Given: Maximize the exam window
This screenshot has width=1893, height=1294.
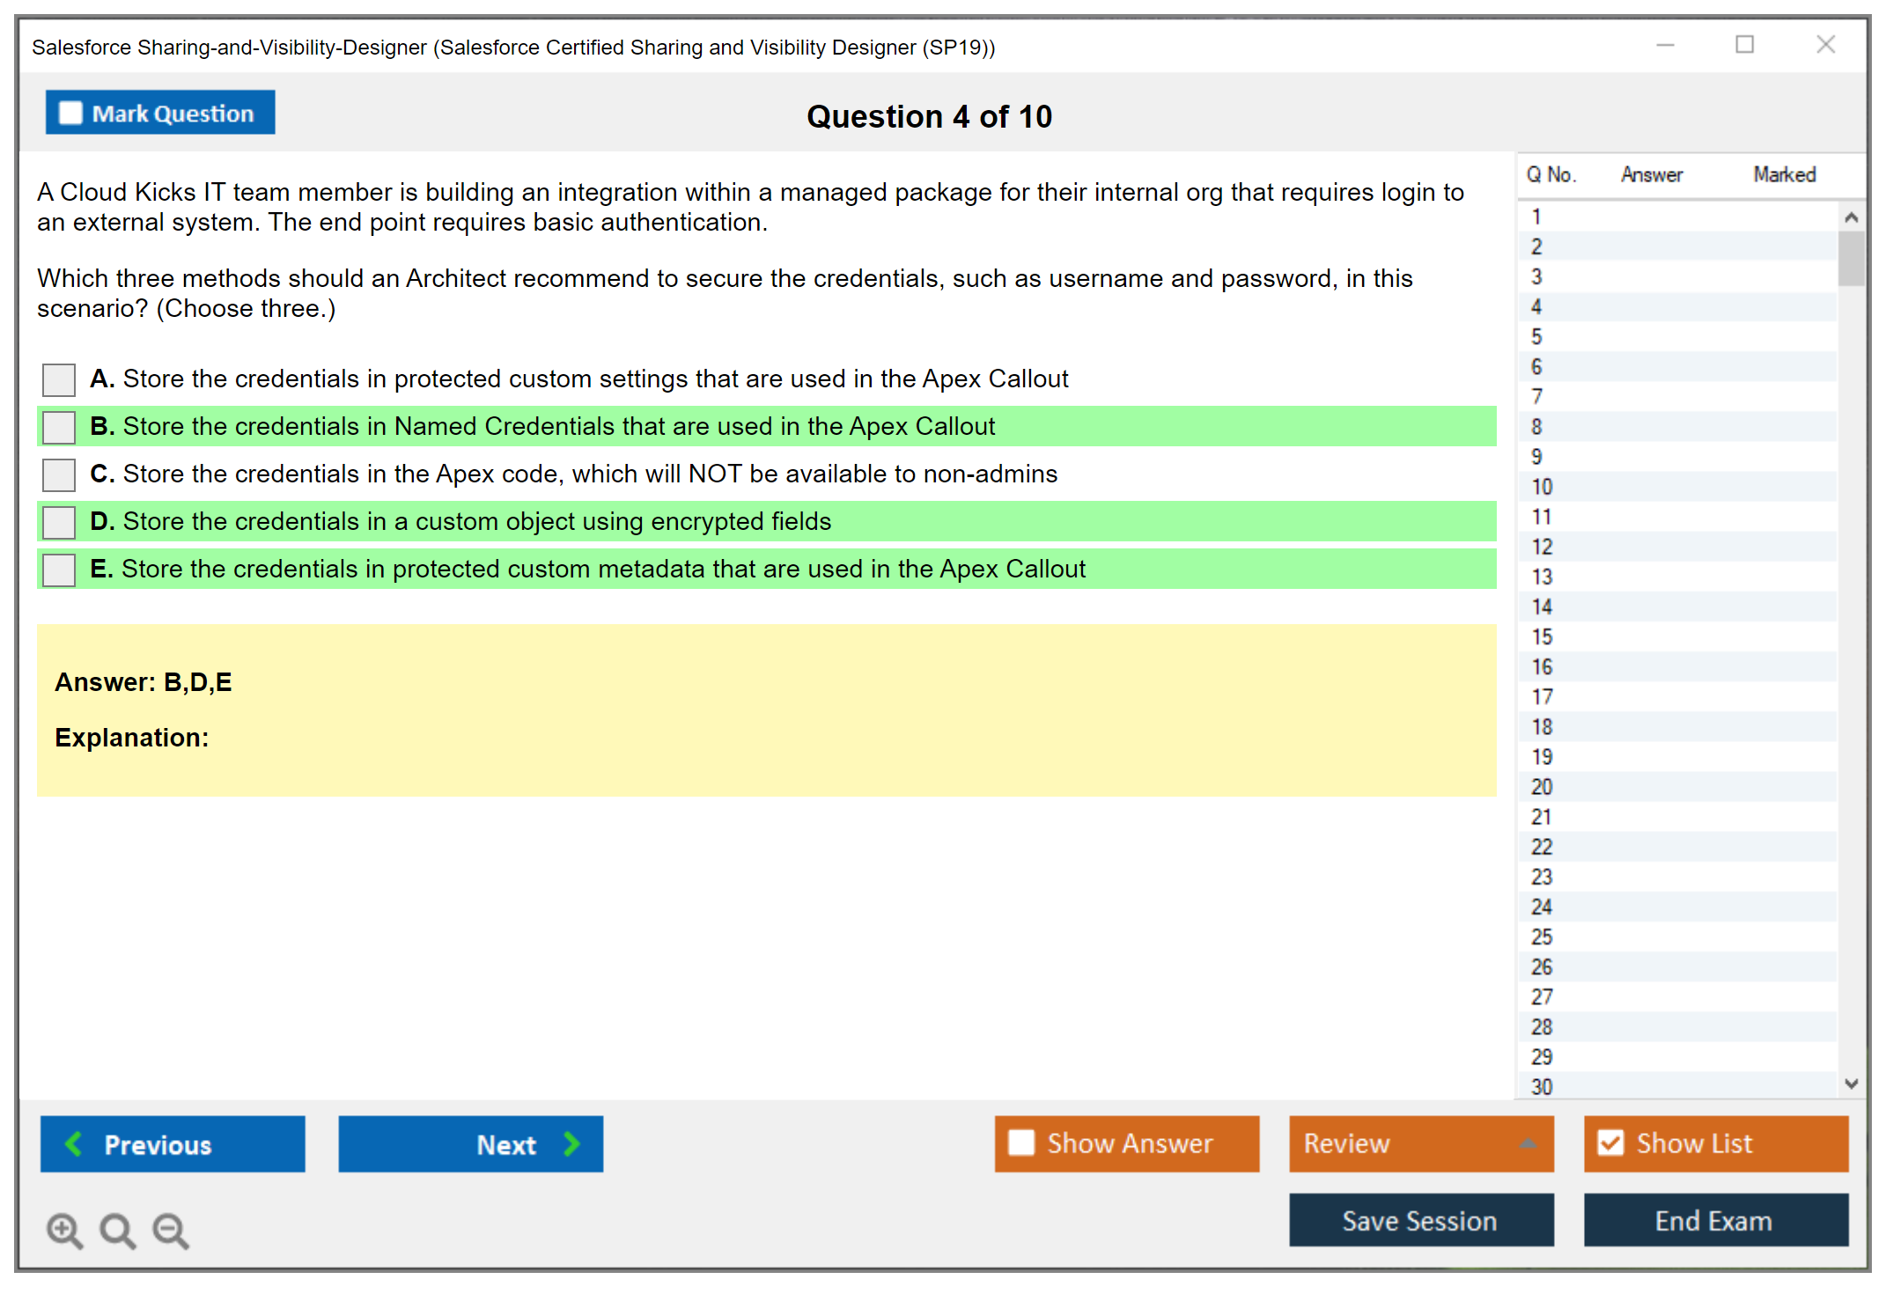Looking at the screenshot, I should [x=1744, y=45].
